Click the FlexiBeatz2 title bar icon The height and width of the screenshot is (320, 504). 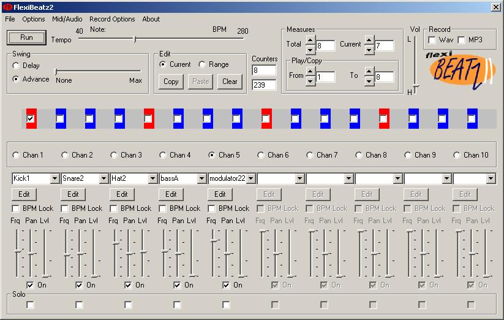(7, 7)
